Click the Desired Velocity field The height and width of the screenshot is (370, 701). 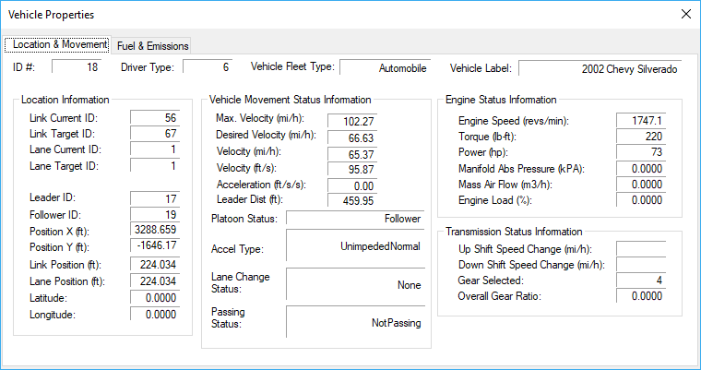[x=352, y=137]
